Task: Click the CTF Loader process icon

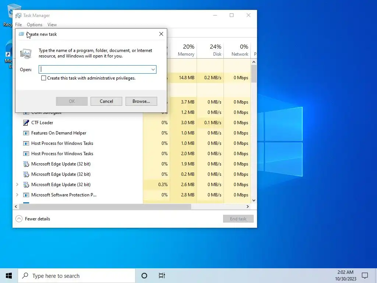Action: (x=26, y=123)
